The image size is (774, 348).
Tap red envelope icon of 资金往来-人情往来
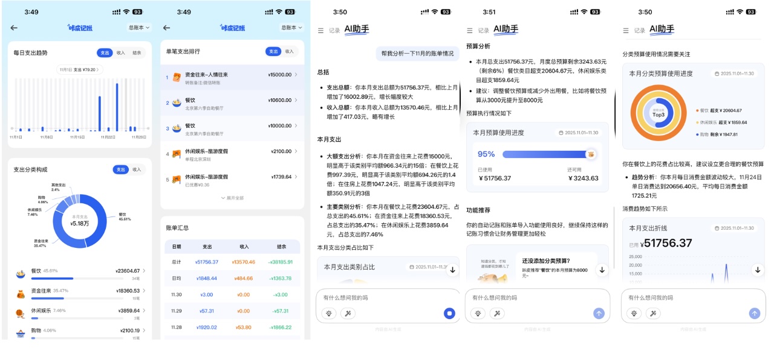tap(177, 77)
